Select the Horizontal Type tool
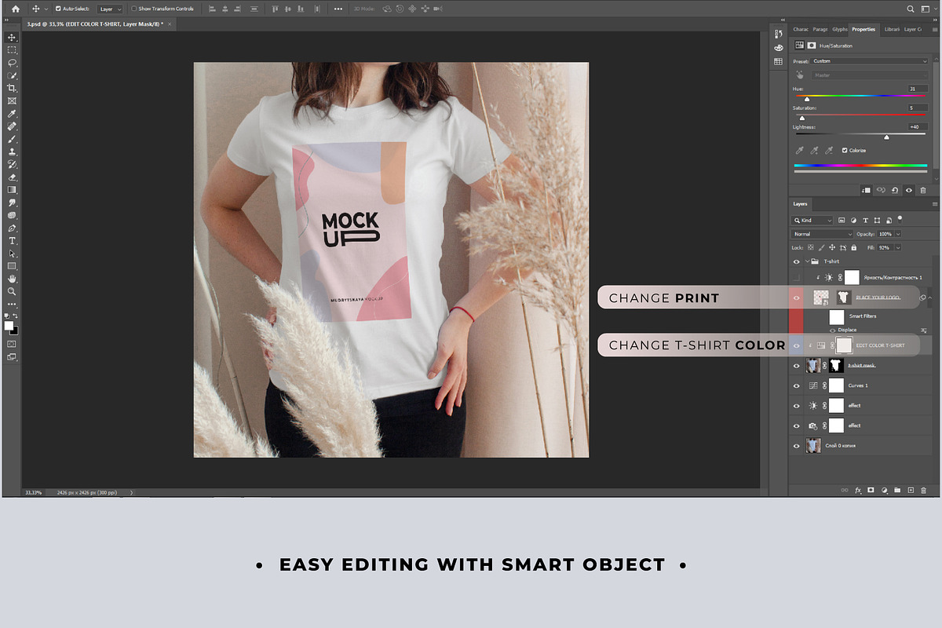 point(12,240)
